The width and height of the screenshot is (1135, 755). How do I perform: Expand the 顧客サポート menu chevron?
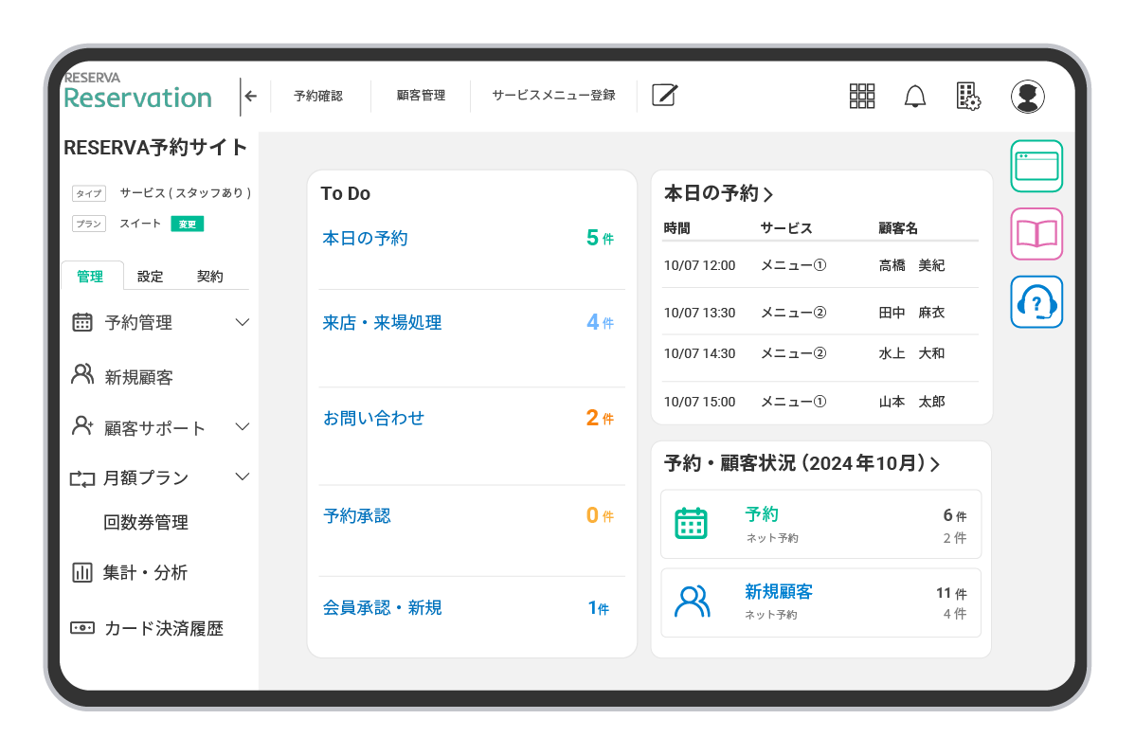(x=242, y=427)
